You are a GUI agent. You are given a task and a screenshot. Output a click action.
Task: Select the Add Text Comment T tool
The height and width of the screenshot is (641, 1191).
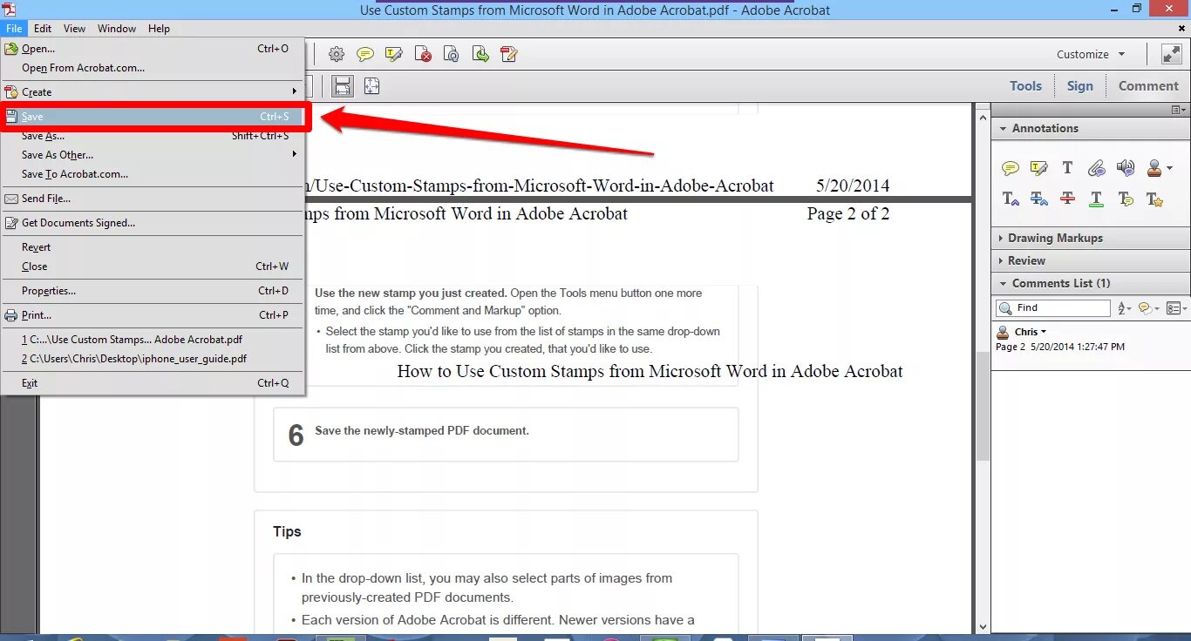click(1067, 168)
